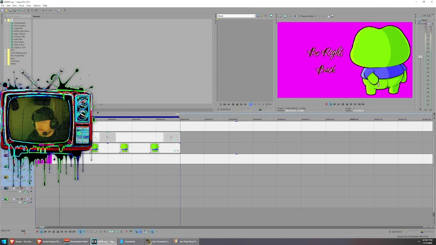Click the What's This help icon
Screen dimensions: 436x245
(x=64, y=10)
